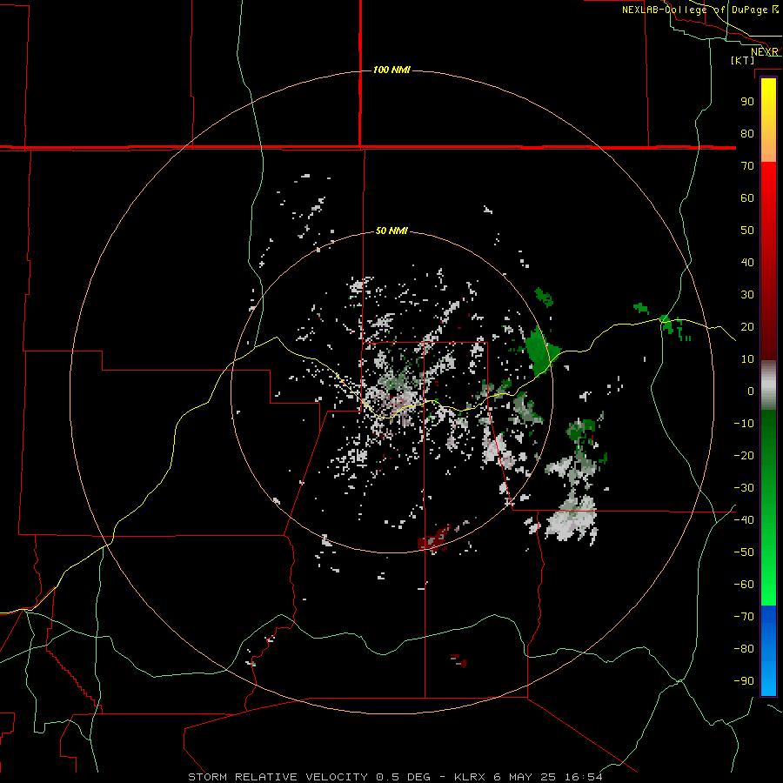Screen dimensions: 783x783
Task: Click the -20 knot colorbar label
Action: [744, 456]
